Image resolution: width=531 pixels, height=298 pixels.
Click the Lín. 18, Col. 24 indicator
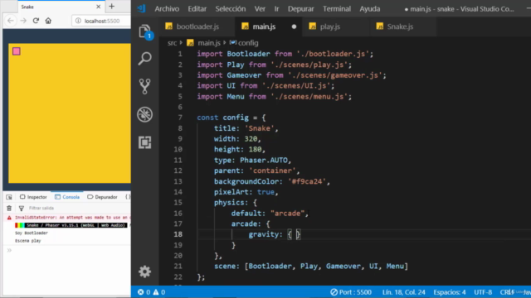(404, 292)
